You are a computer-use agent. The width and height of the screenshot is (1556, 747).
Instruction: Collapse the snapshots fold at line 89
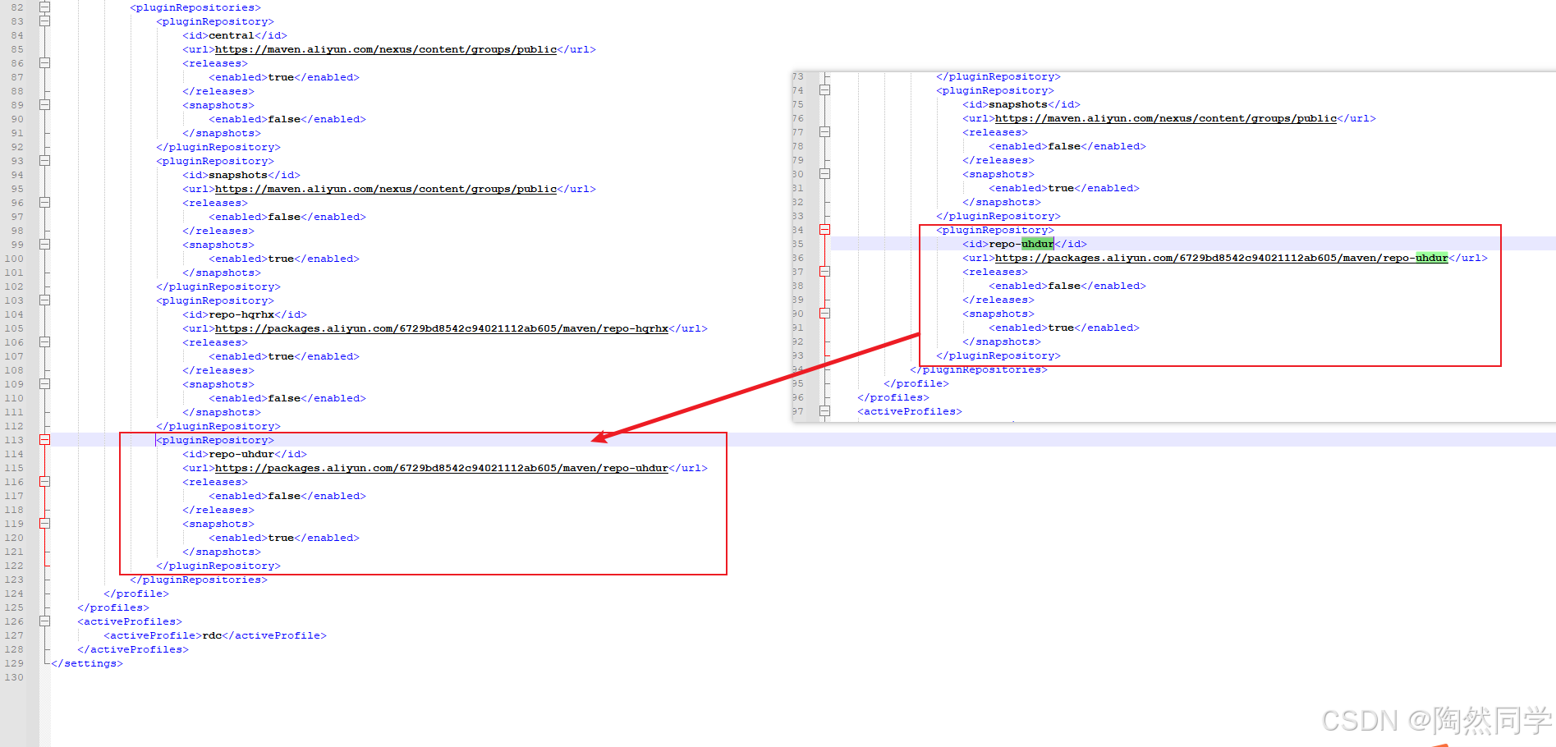pos(45,105)
